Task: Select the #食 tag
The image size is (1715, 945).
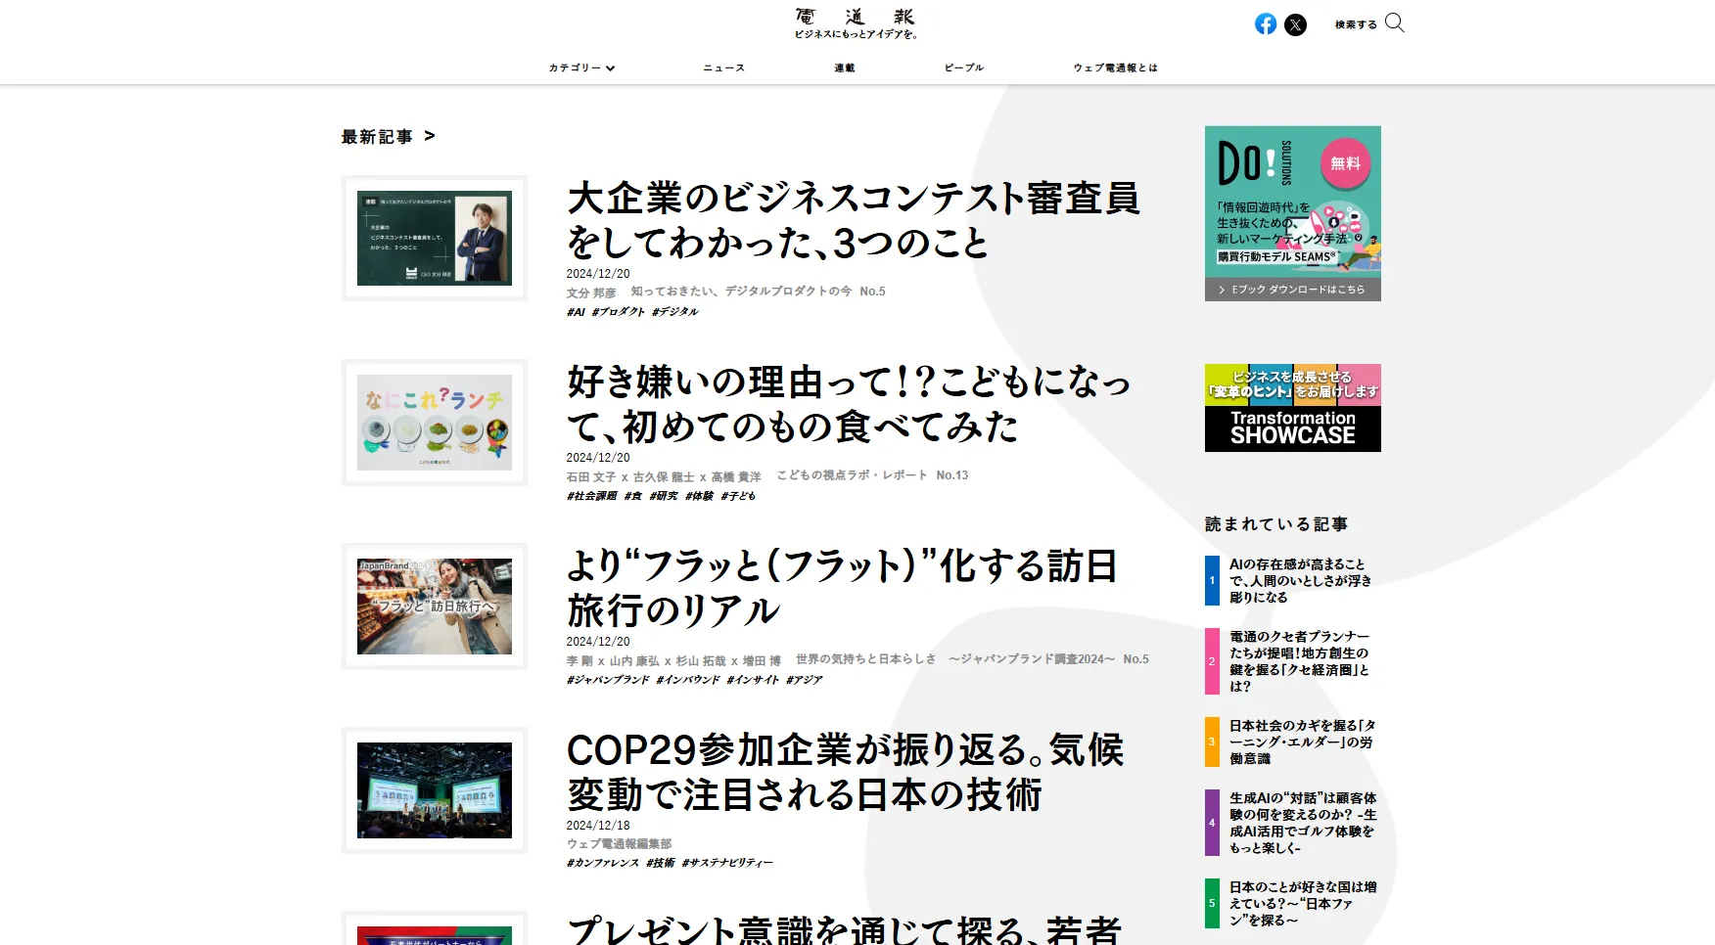Action: 633,496
